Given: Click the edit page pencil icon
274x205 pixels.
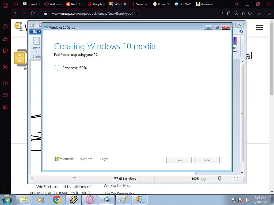Looking at the screenshot, I should pyautogui.click(x=222, y=13).
